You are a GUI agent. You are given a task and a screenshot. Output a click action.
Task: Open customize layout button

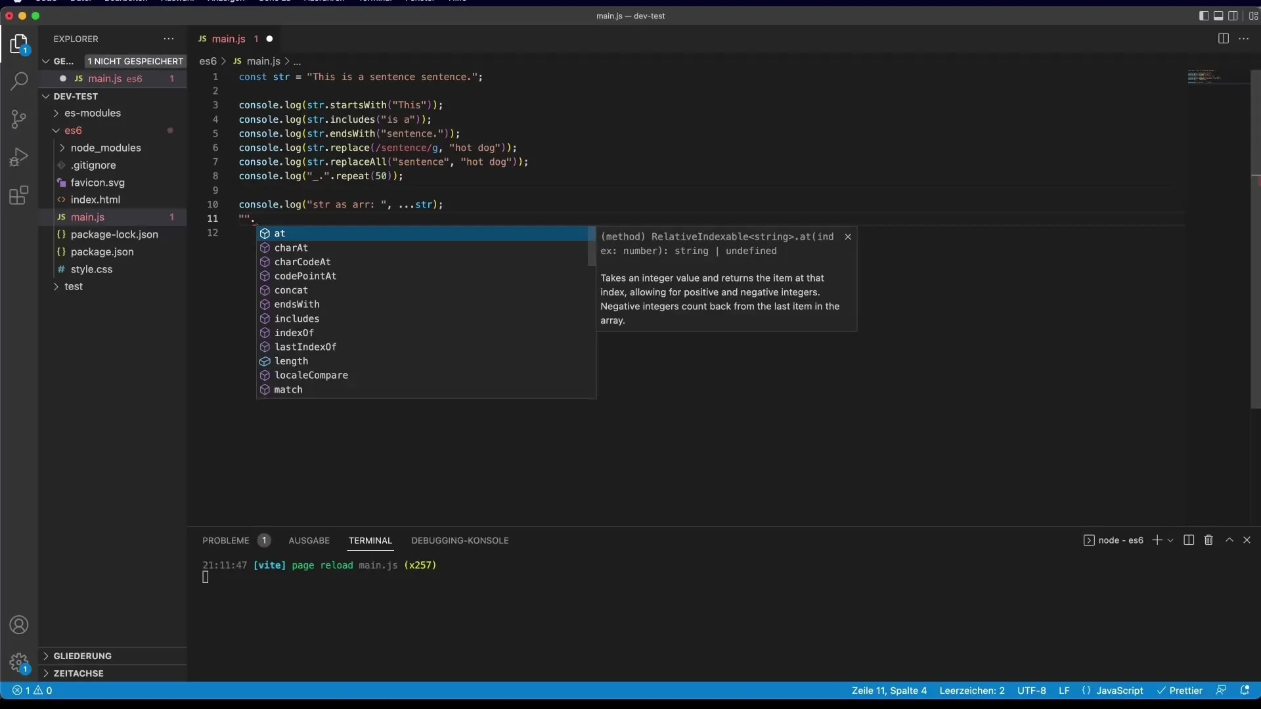point(1253,16)
